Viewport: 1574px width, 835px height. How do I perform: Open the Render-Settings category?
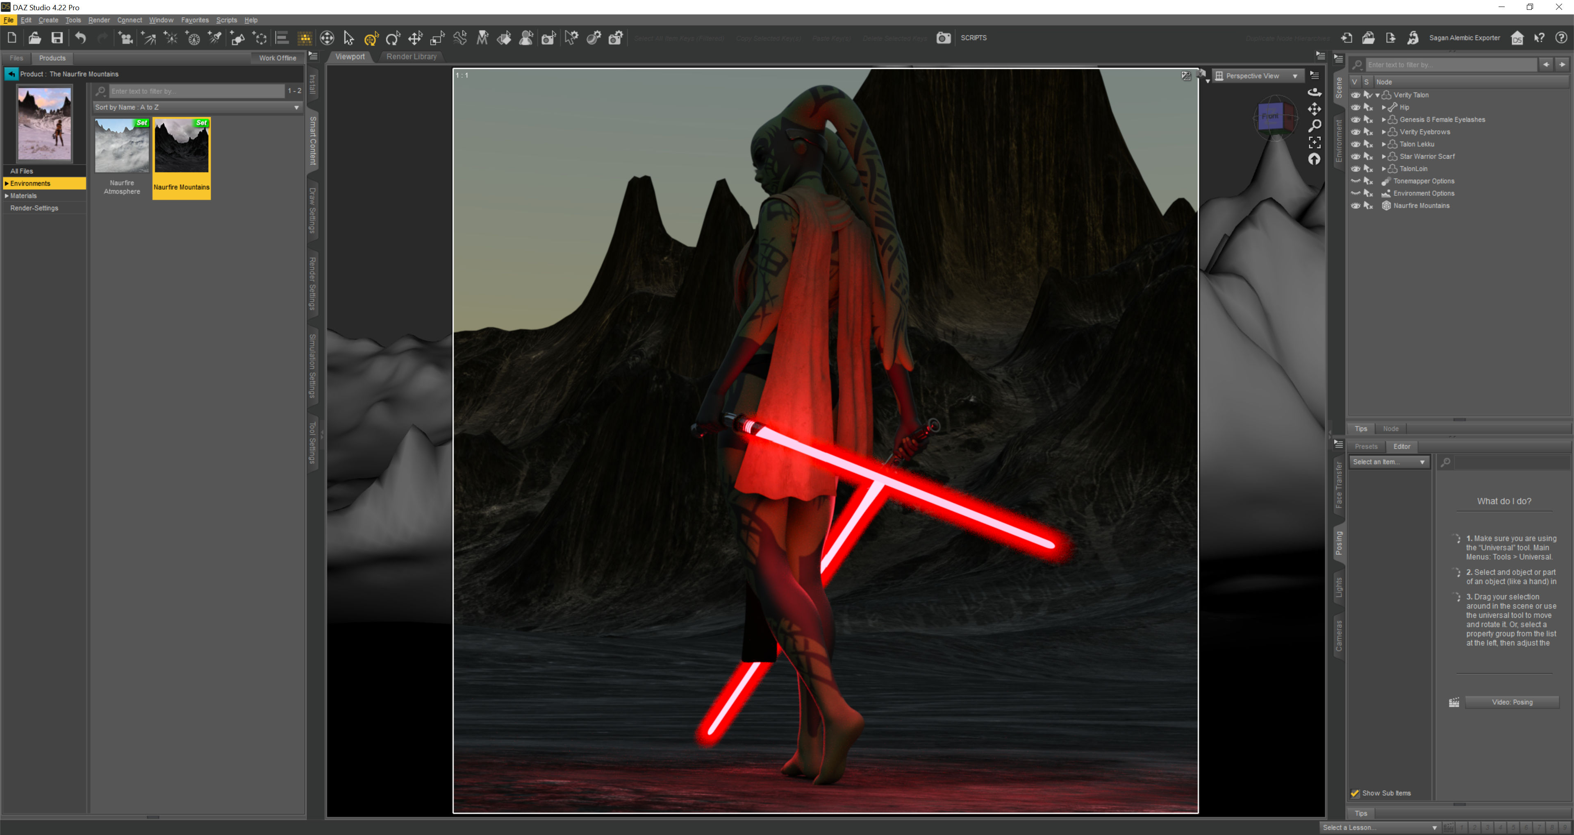pos(45,208)
